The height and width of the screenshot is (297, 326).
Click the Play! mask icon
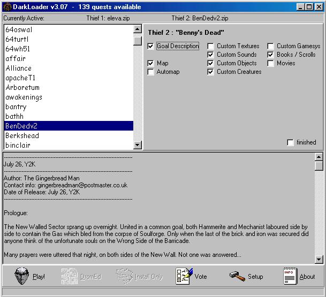21,276
